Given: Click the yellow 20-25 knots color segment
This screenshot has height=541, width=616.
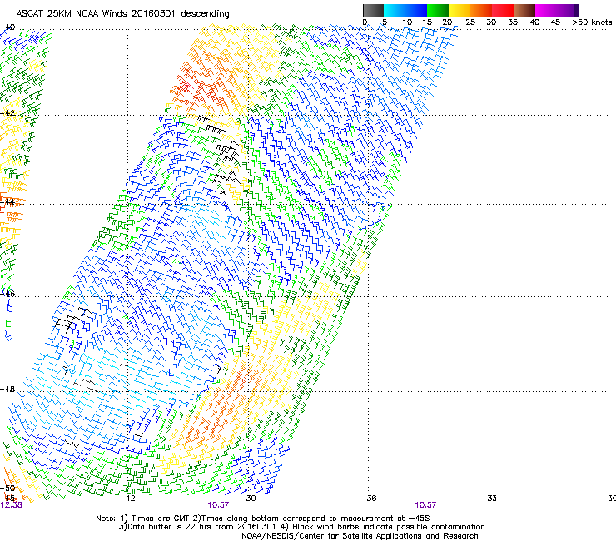Looking at the screenshot, I should [x=460, y=10].
